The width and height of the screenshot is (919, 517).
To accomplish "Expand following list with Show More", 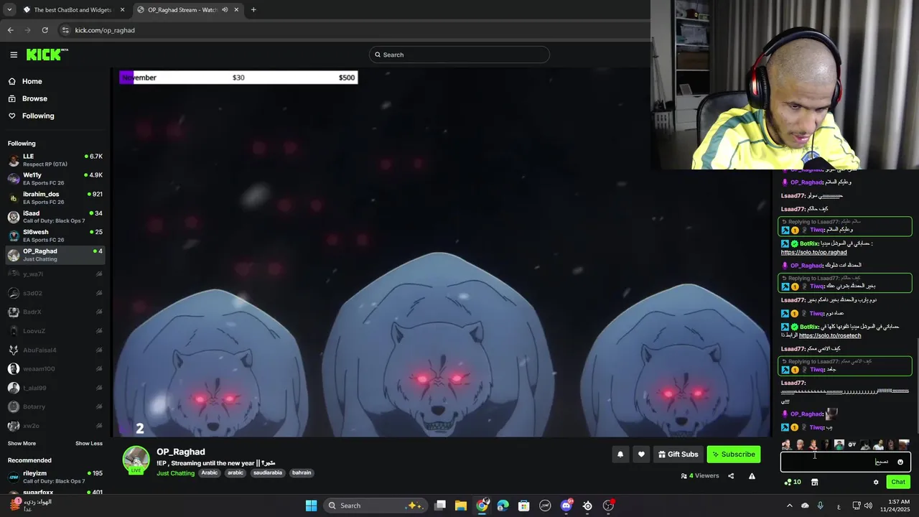I will click(22, 444).
